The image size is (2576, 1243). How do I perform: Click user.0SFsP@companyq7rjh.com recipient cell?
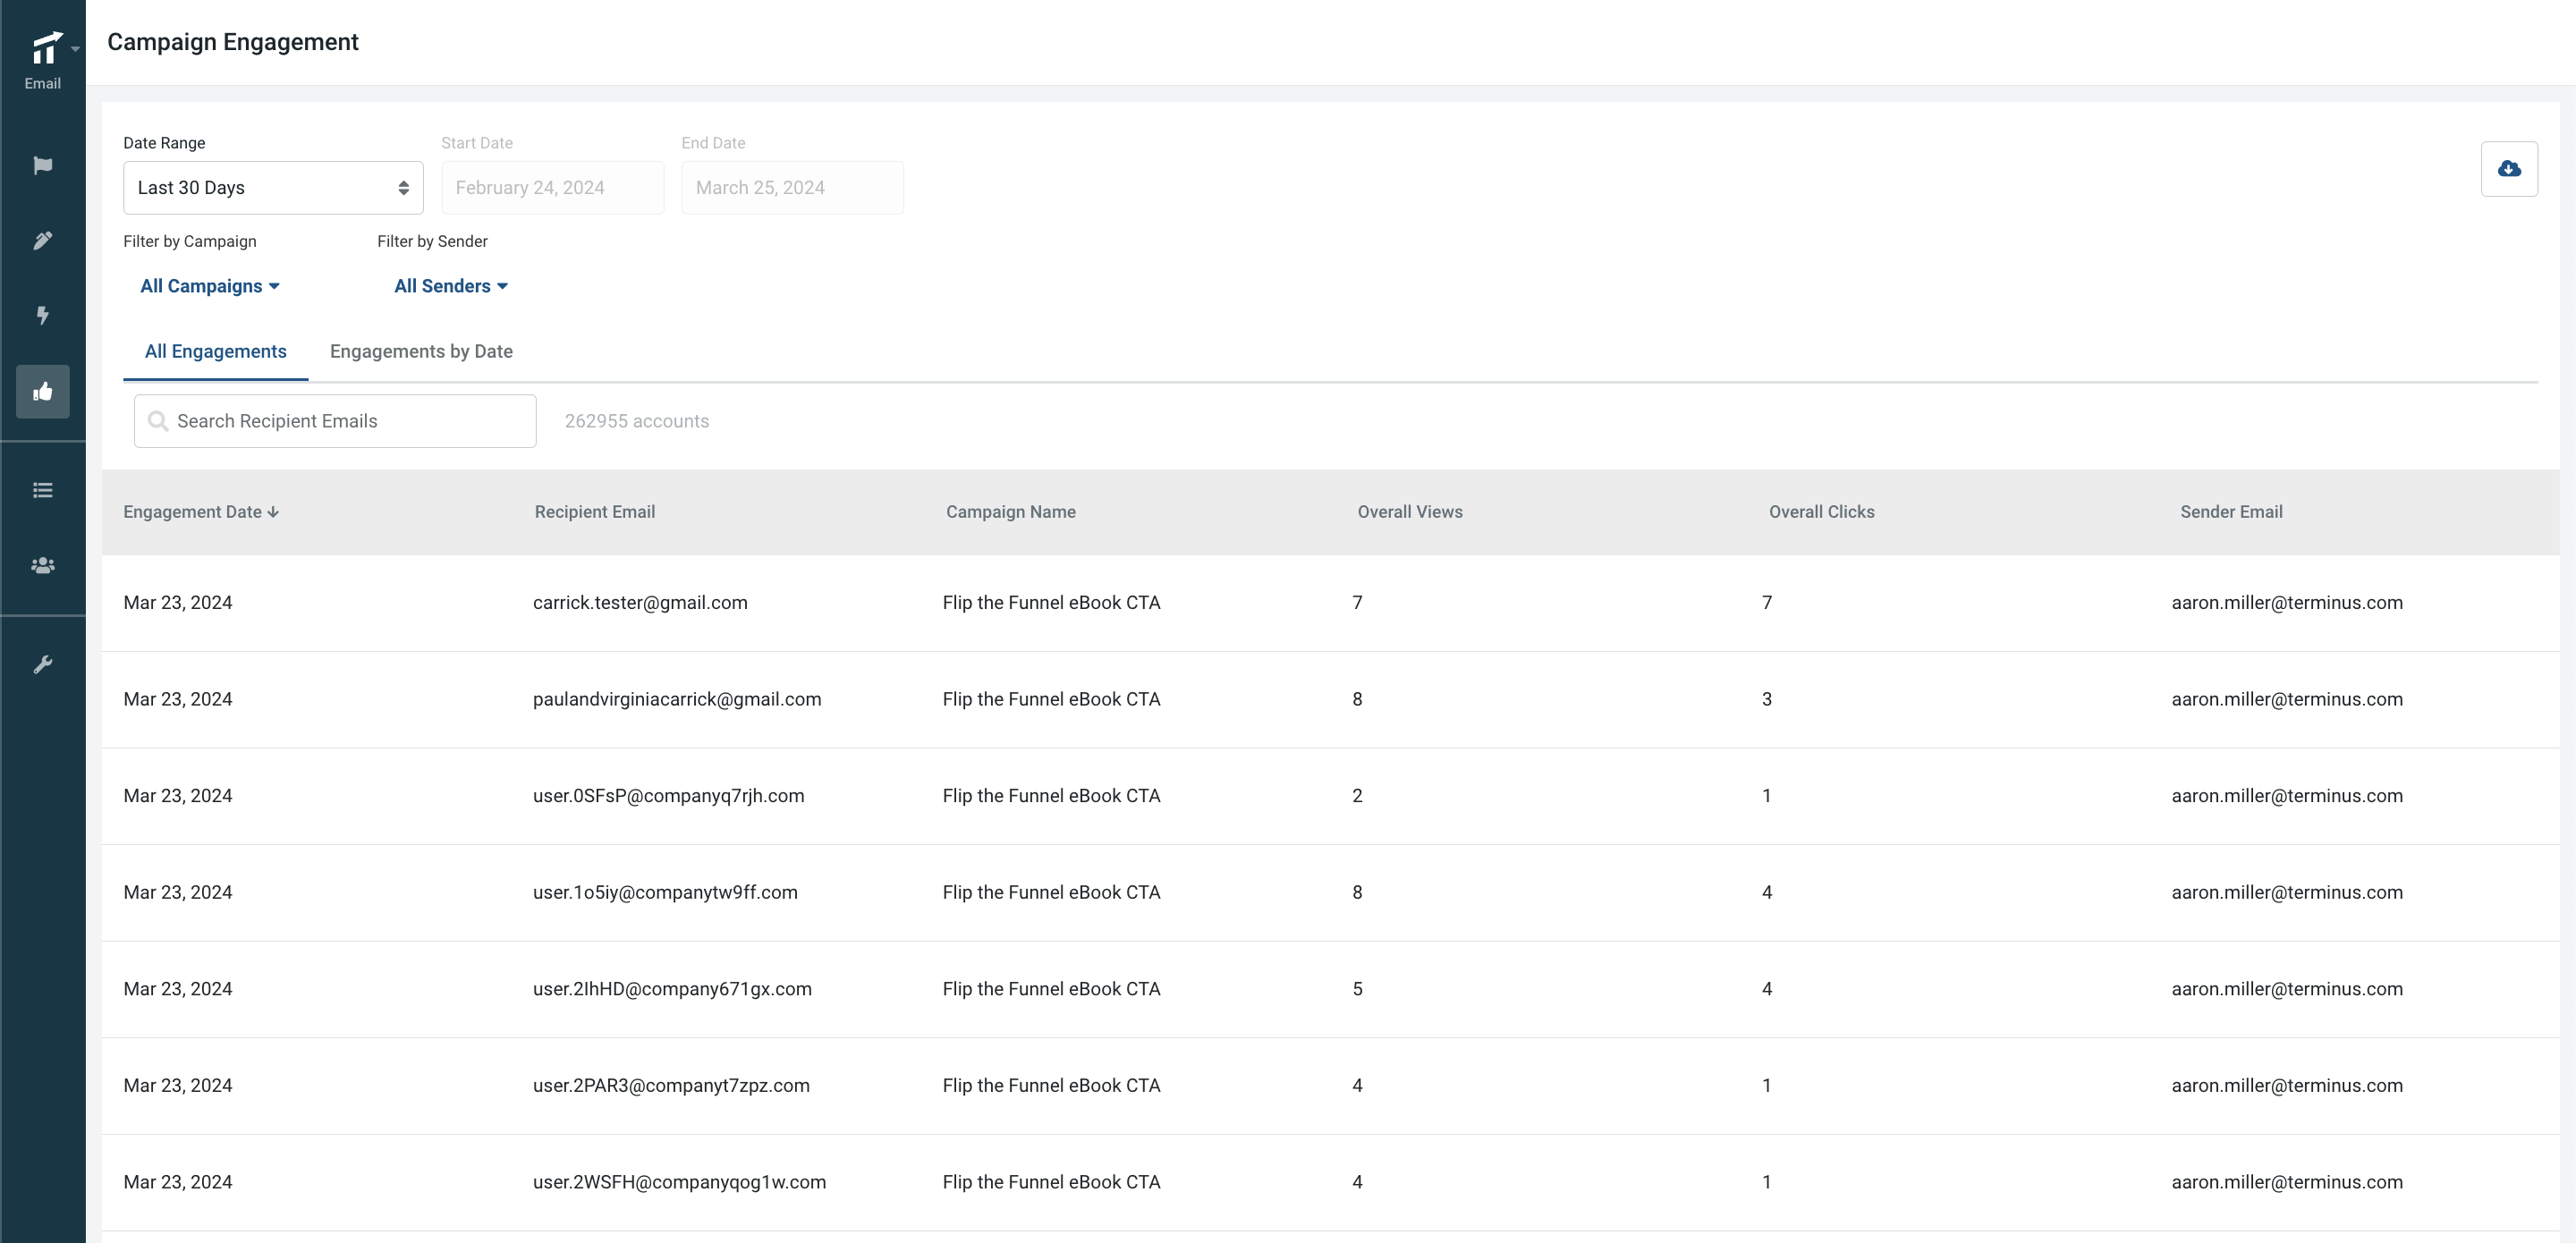[x=668, y=796]
